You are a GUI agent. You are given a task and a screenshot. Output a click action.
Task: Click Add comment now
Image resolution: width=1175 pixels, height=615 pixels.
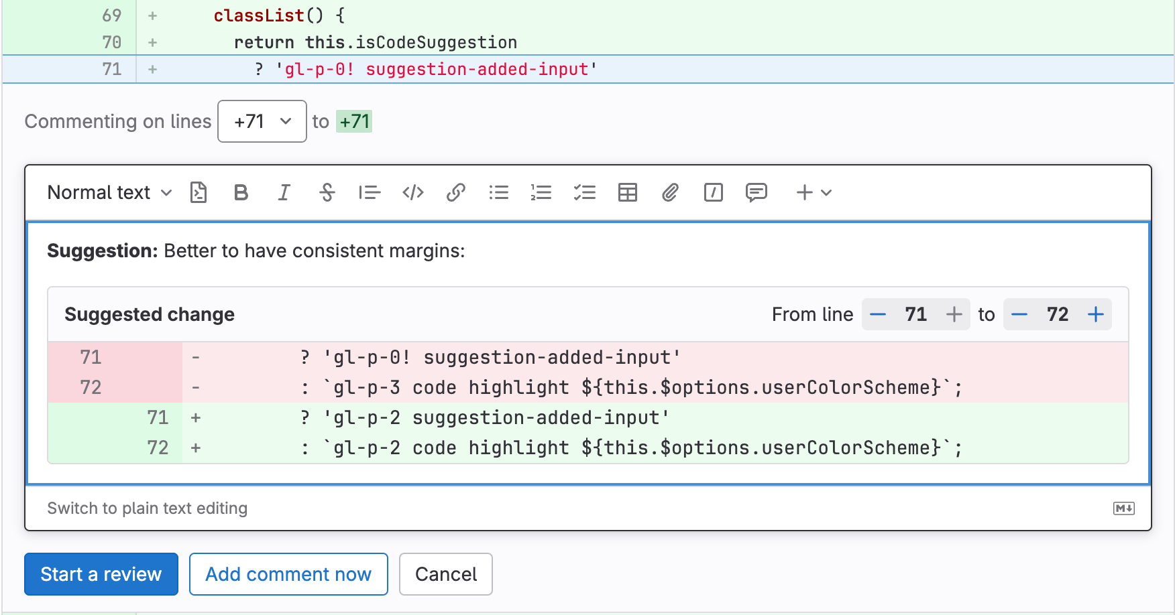point(288,574)
